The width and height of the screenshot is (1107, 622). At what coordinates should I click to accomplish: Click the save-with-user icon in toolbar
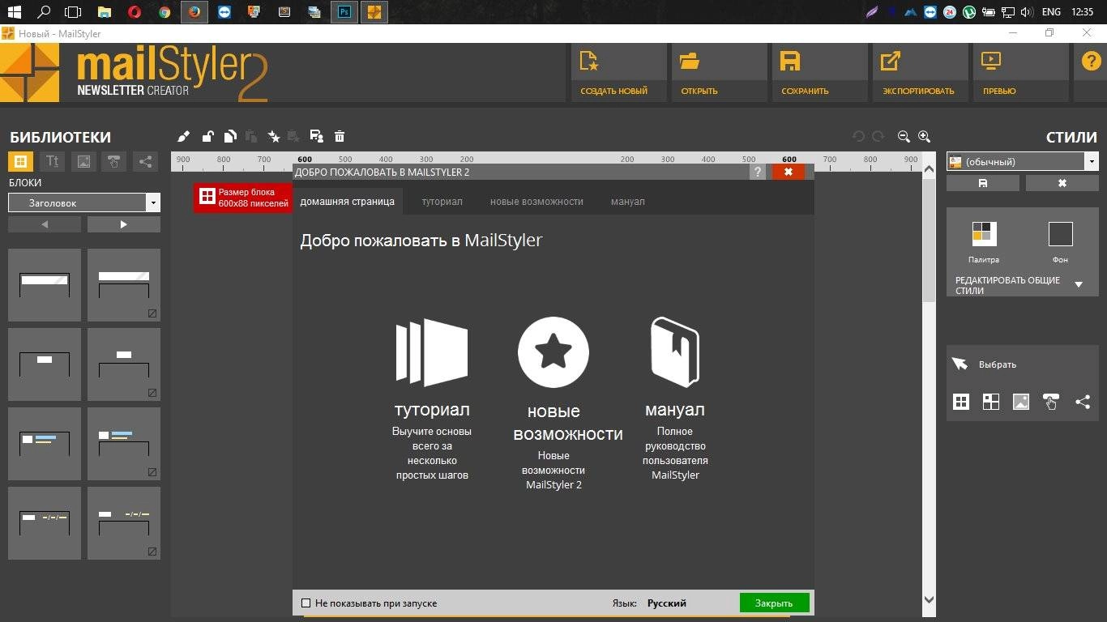coord(317,136)
